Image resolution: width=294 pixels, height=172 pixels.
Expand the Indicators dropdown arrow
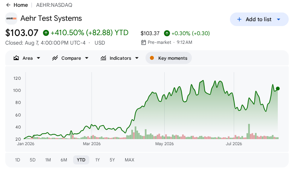[137, 58]
